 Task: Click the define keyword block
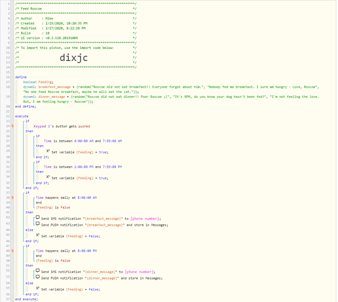(x=21, y=77)
